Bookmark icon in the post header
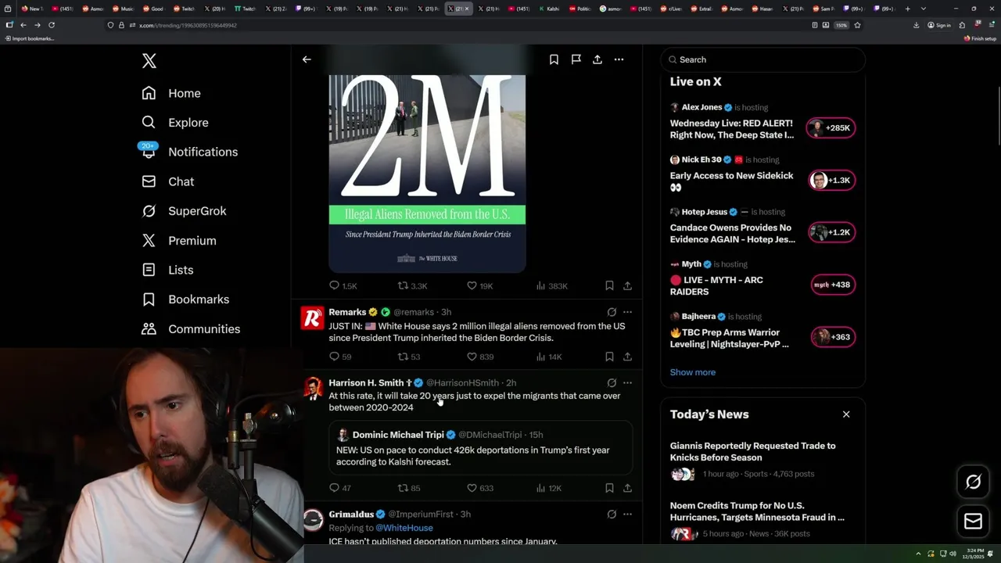The image size is (1001, 563). point(554,59)
